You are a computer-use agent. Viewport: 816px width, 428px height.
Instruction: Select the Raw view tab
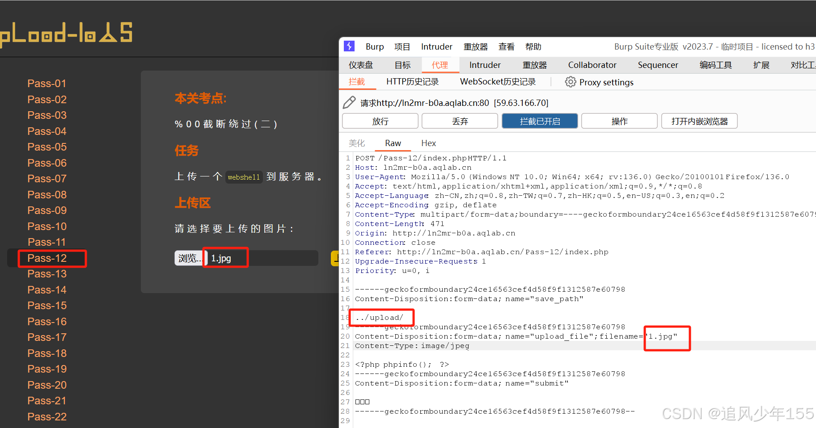(x=393, y=143)
